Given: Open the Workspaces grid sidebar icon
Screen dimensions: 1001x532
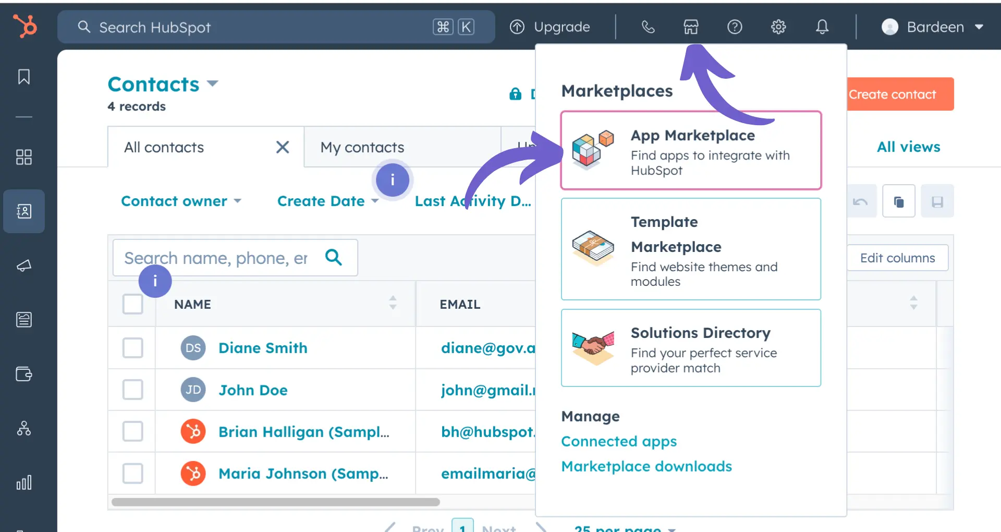Looking at the screenshot, I should [24, 157].
